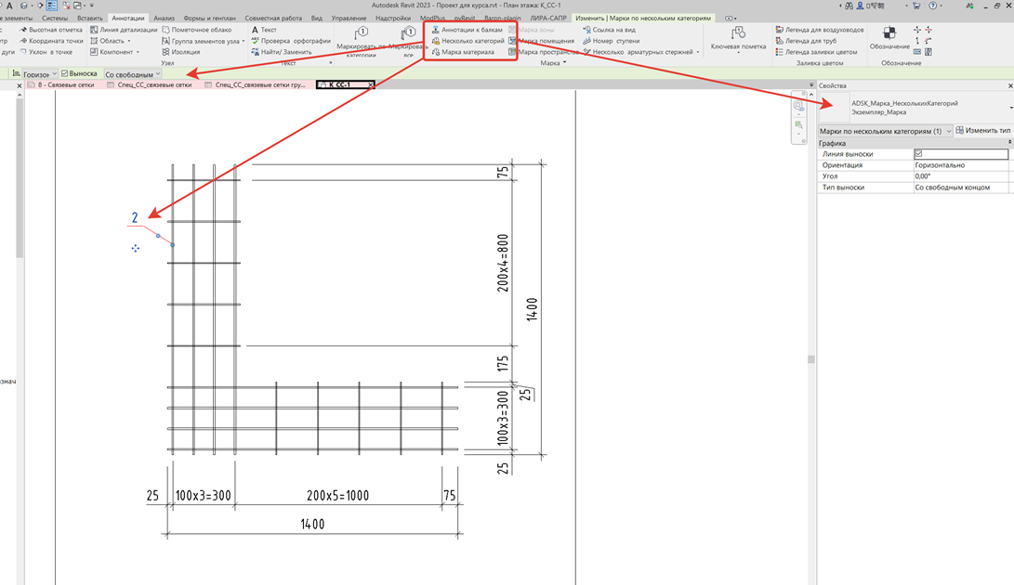This screenshot has width=1014, height=585.
Task: Collapse the Графика properties group
Action: [1008, 143]
